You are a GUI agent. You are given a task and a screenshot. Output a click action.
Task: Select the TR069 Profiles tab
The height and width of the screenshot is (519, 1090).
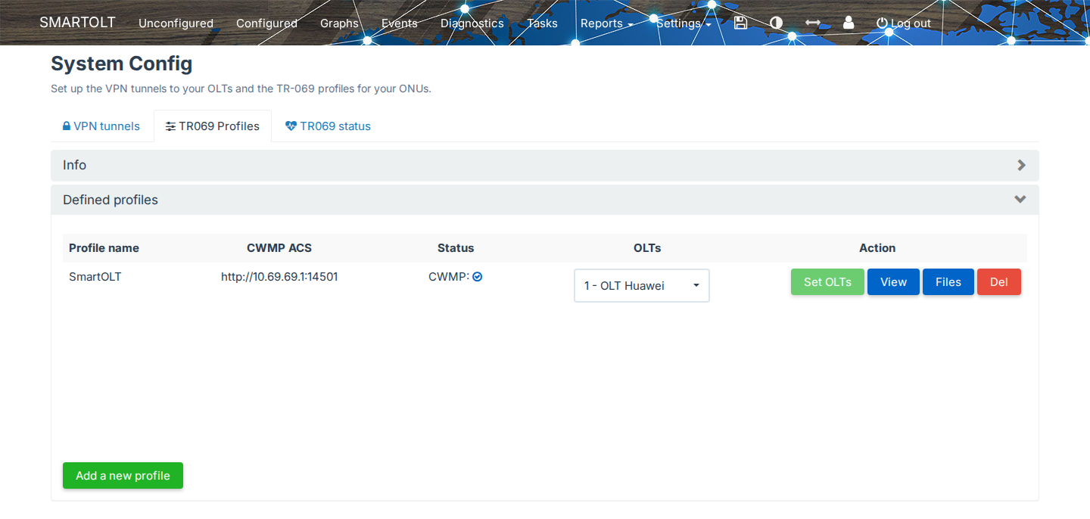coord(213,126)
